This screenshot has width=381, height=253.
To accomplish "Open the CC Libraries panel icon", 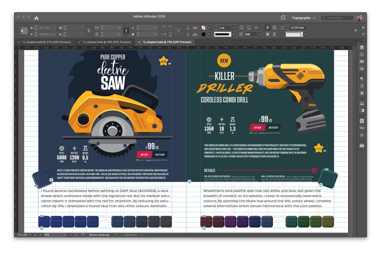I will (x=362, y=68).
